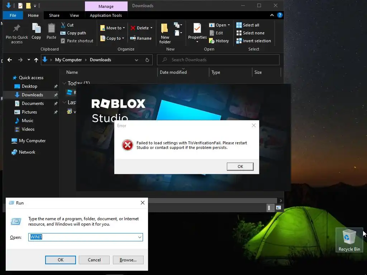
Task: Open Application Tools tab
Action: tap(106, 15)
